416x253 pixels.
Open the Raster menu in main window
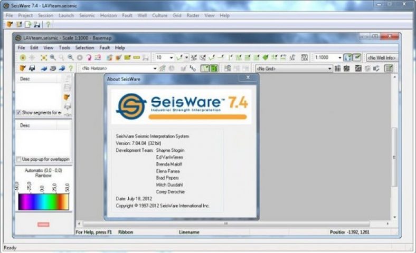pos(193,15)
